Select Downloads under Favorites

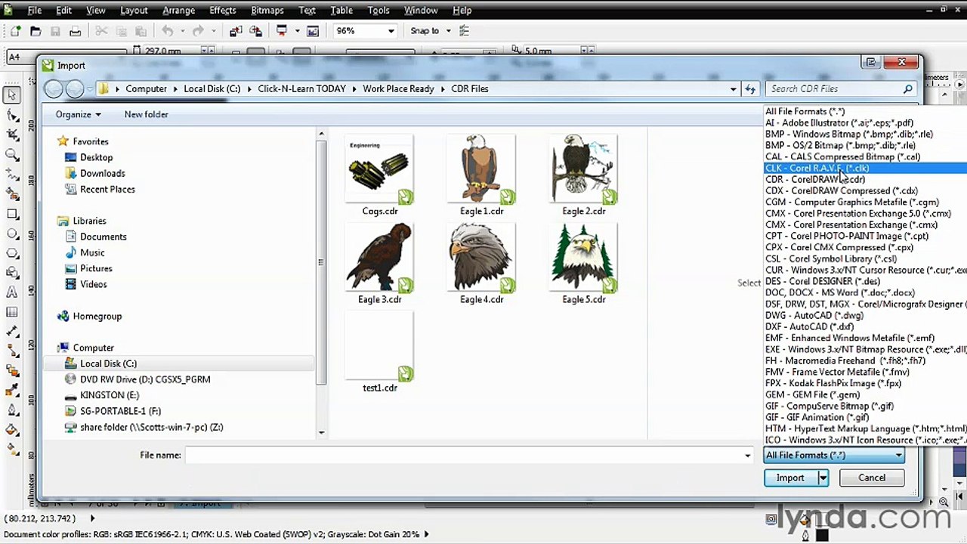[x=102, y=173]
